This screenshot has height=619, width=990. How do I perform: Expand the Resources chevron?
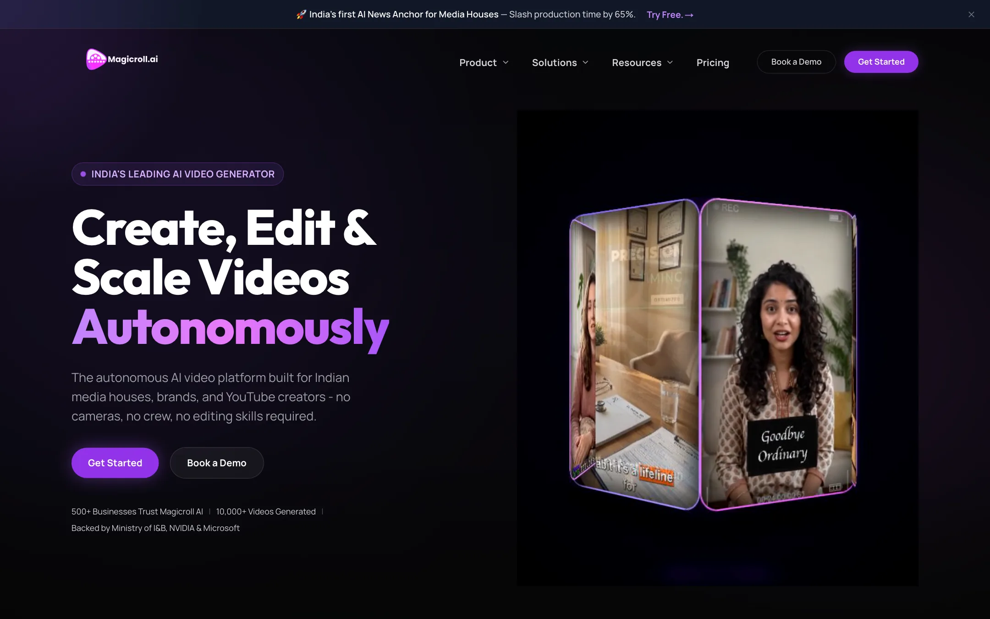pyautogui.click(x=670, y=62)
